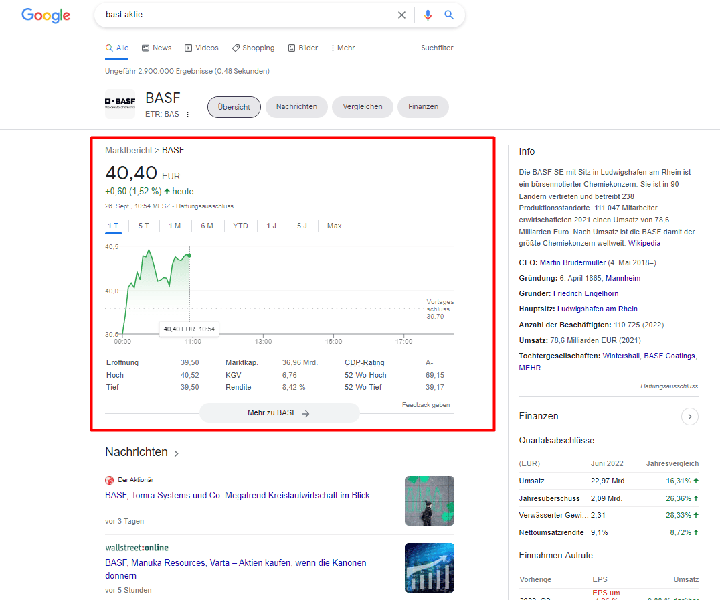Viewport: 720px width, 600px height.
Task: Click the Mehr zu BASF button
Action: 279,413
